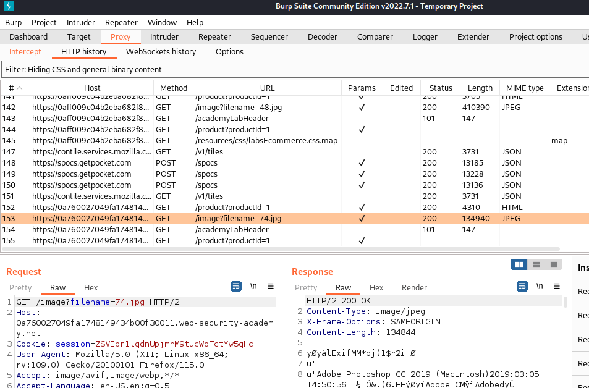
Task: Sort table by URL column
Action: pyautogui.click(x=268, y=88)
